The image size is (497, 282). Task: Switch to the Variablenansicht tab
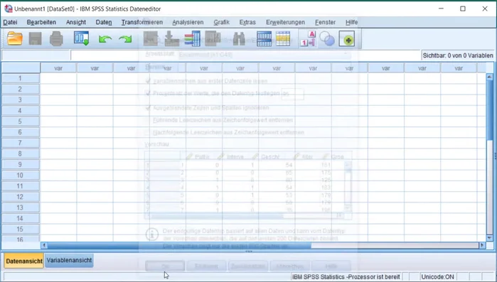point(69,261)
